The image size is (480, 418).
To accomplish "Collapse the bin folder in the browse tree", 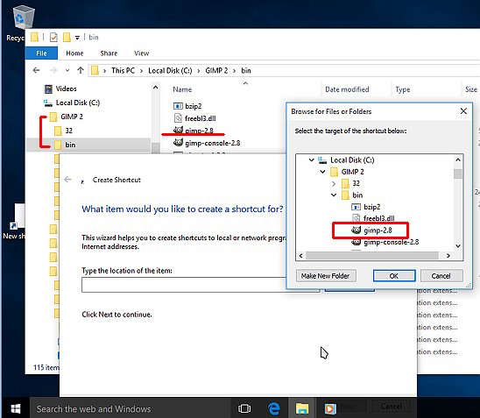I will click(x=334, y=195).
